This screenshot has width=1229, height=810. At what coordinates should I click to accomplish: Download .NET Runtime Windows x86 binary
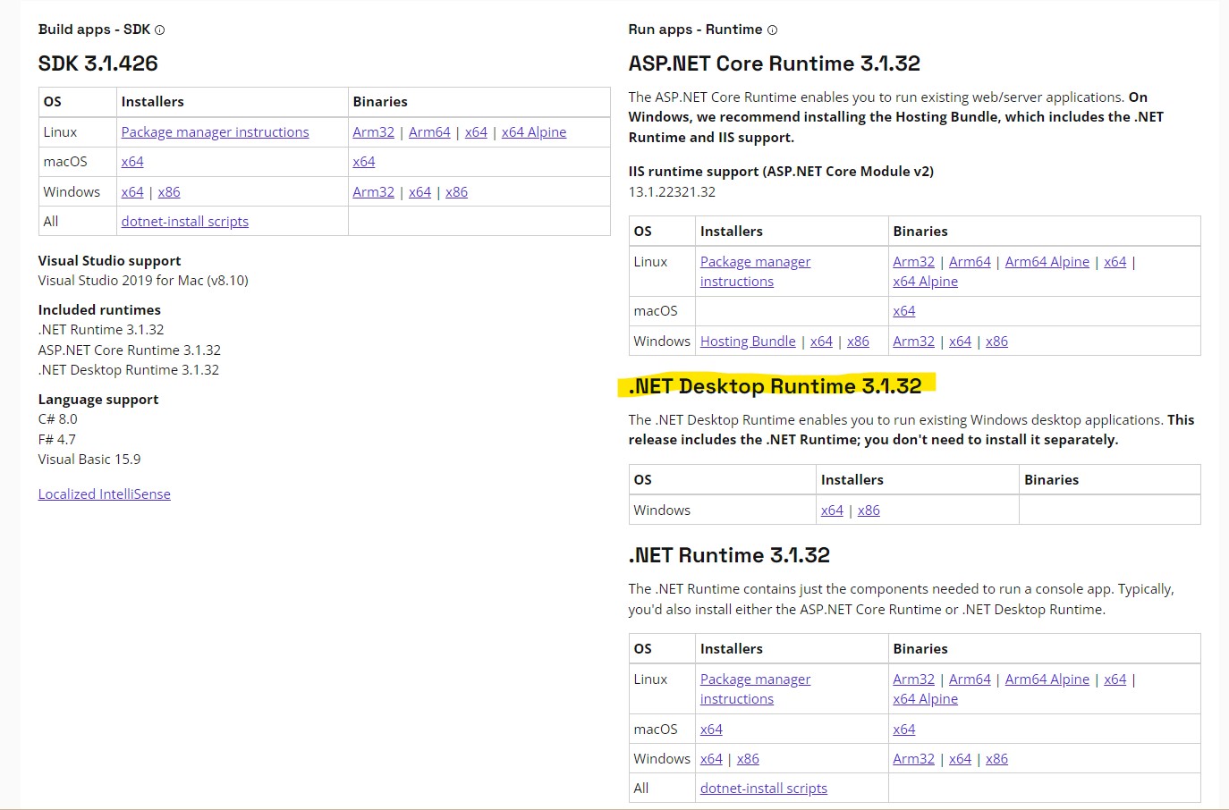coord(996,759)
